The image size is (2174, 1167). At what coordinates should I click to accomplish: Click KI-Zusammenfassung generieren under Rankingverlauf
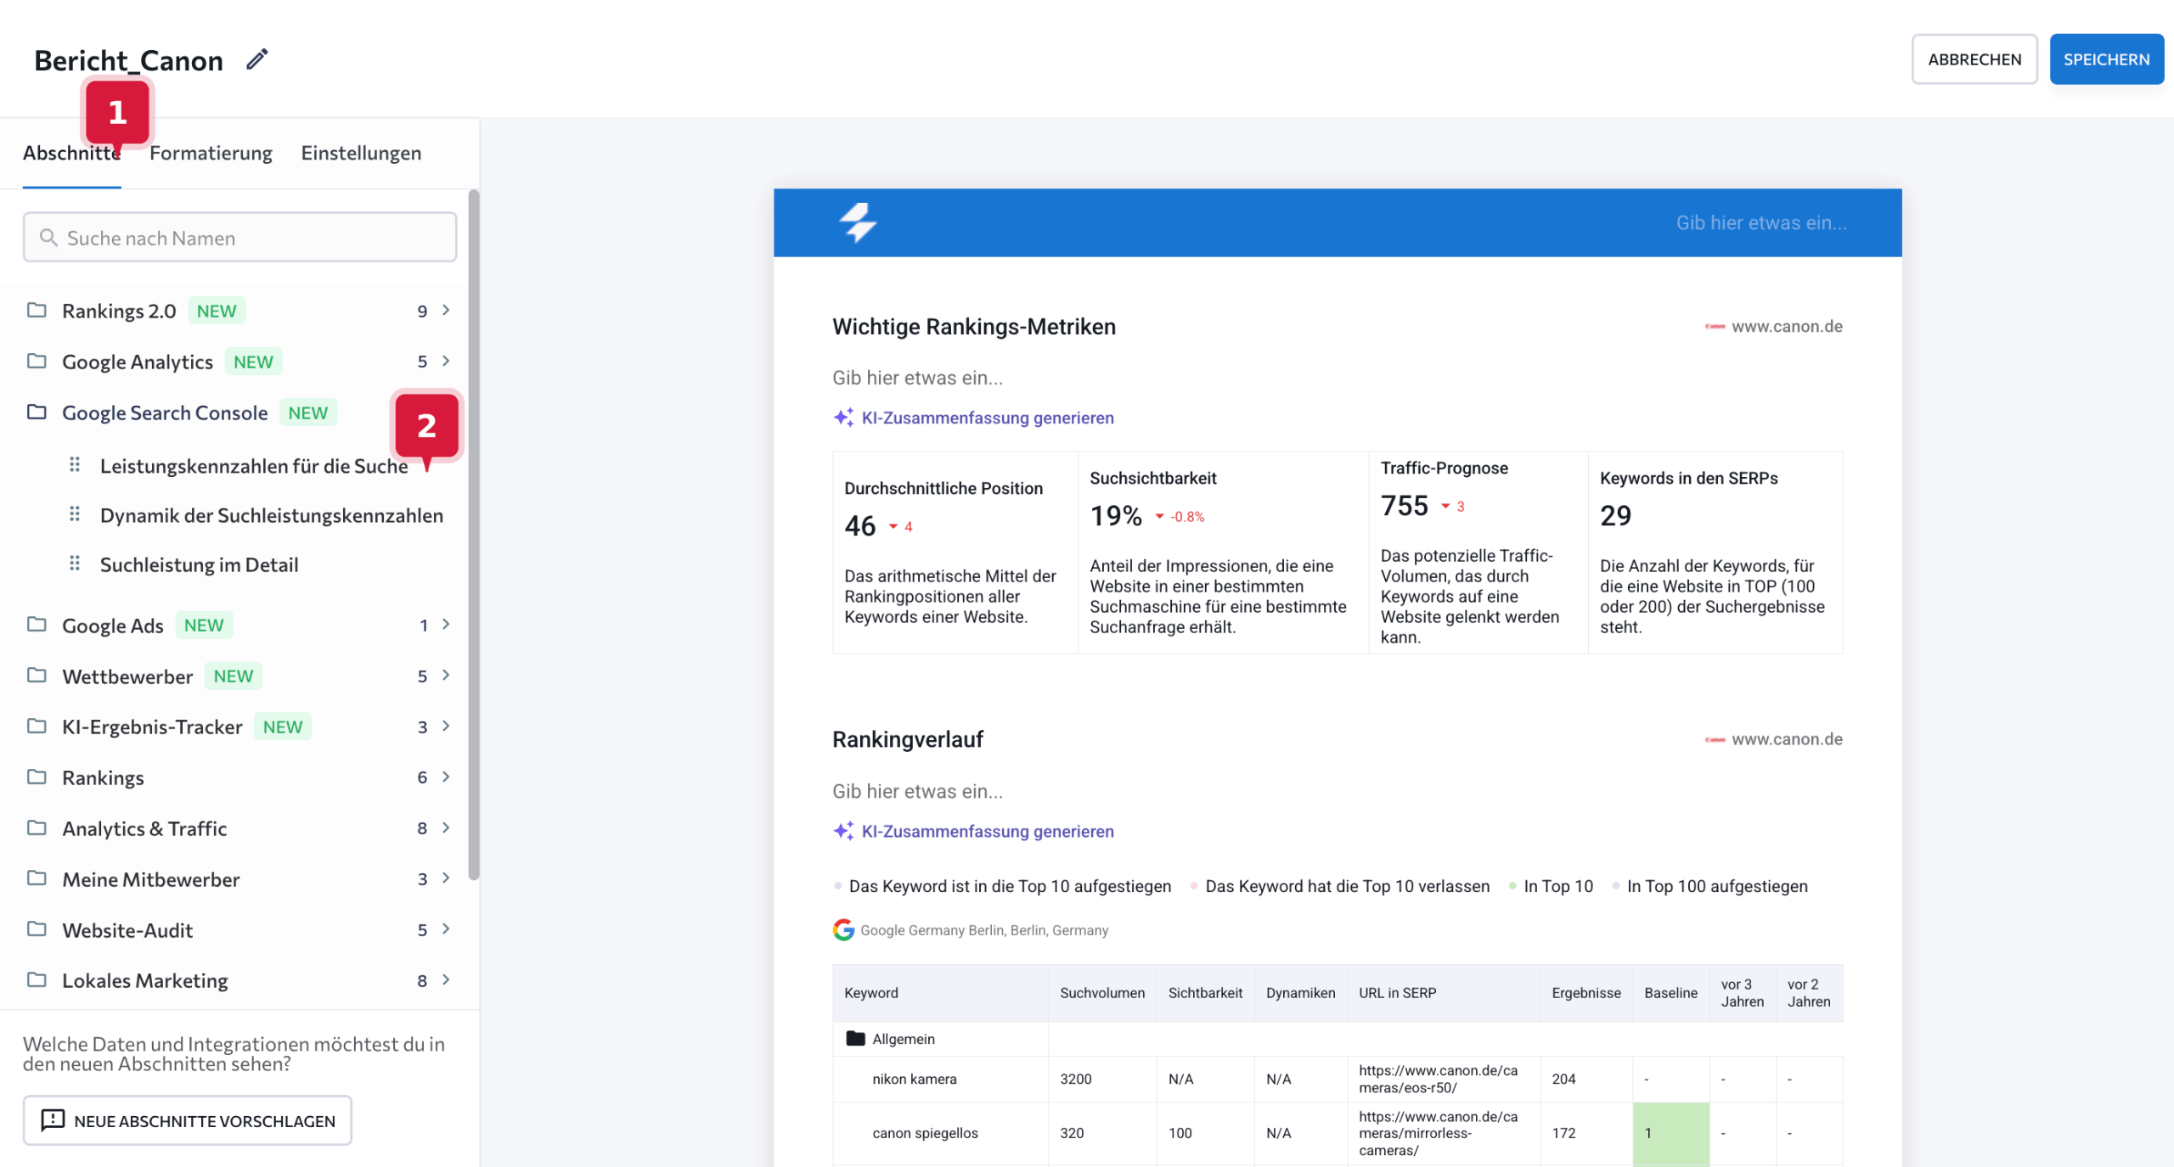(x=988, y=831)
